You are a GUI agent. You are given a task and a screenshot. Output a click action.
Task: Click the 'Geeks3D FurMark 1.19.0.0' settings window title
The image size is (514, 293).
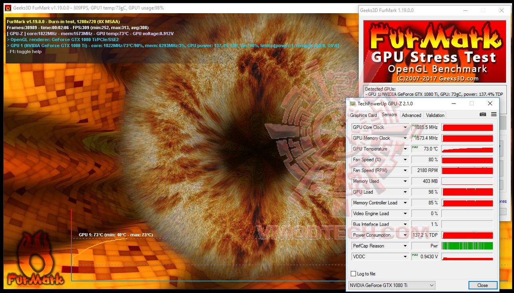[x=387, y=10]
